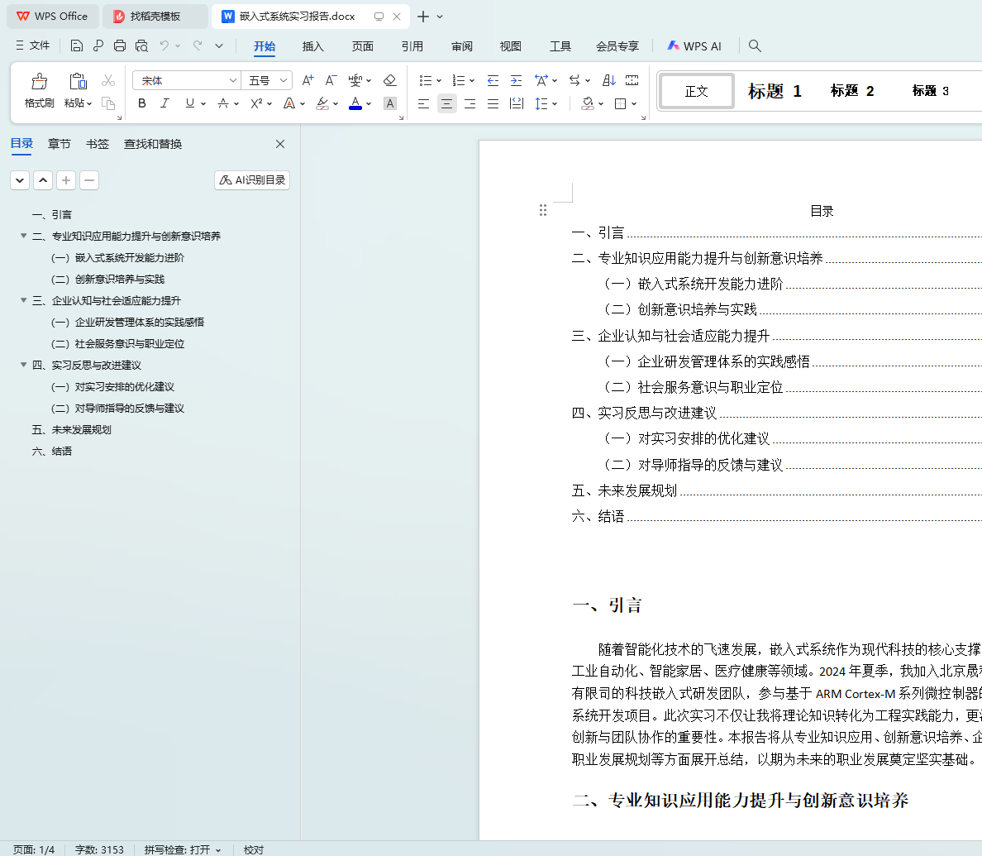The image size is (982, 856).
Task: Click the font color A swatch
Action: point(355,103)
